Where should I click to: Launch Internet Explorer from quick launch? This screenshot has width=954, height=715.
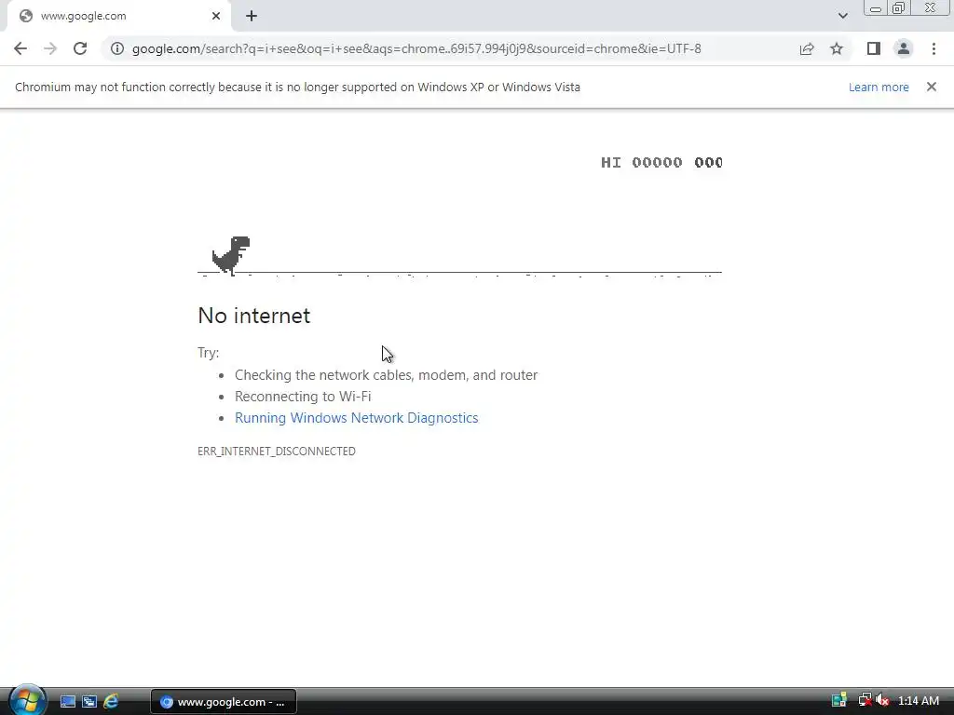point(112,701)
